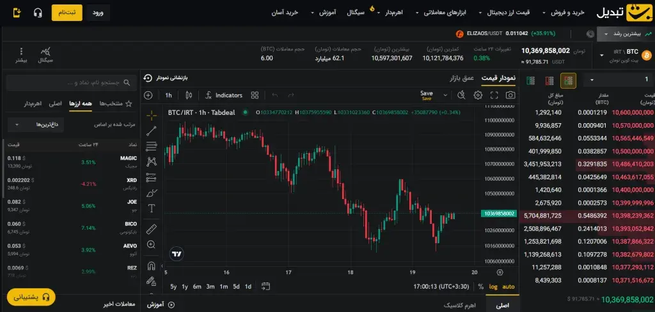This screenshot has width=655, height=312.
Task: Select 1h timeframe in chart toolbar
Action: [168, 96]
